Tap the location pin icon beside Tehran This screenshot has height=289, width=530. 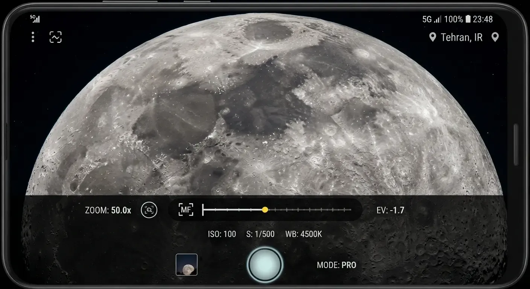coord(433,37)
